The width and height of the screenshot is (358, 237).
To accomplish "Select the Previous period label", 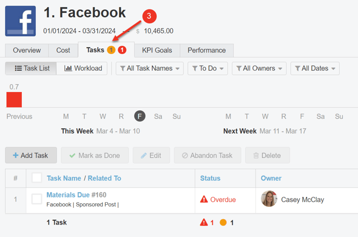I will click(x=19, y=116).
